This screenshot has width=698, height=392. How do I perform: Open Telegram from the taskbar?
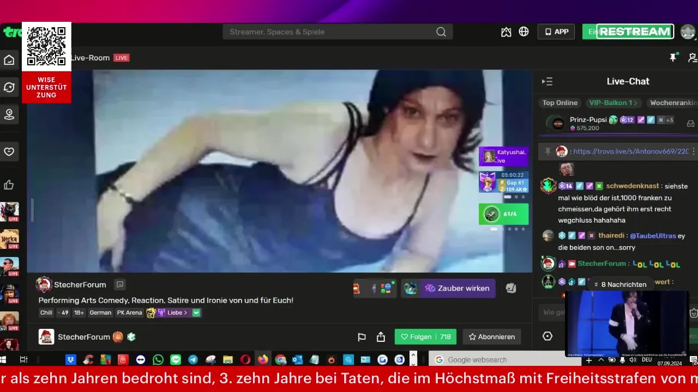[x=193, y=359]
